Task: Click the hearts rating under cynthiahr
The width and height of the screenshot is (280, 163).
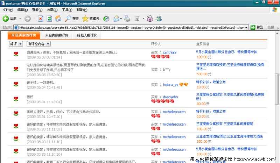Action: [x=160, y=57]
